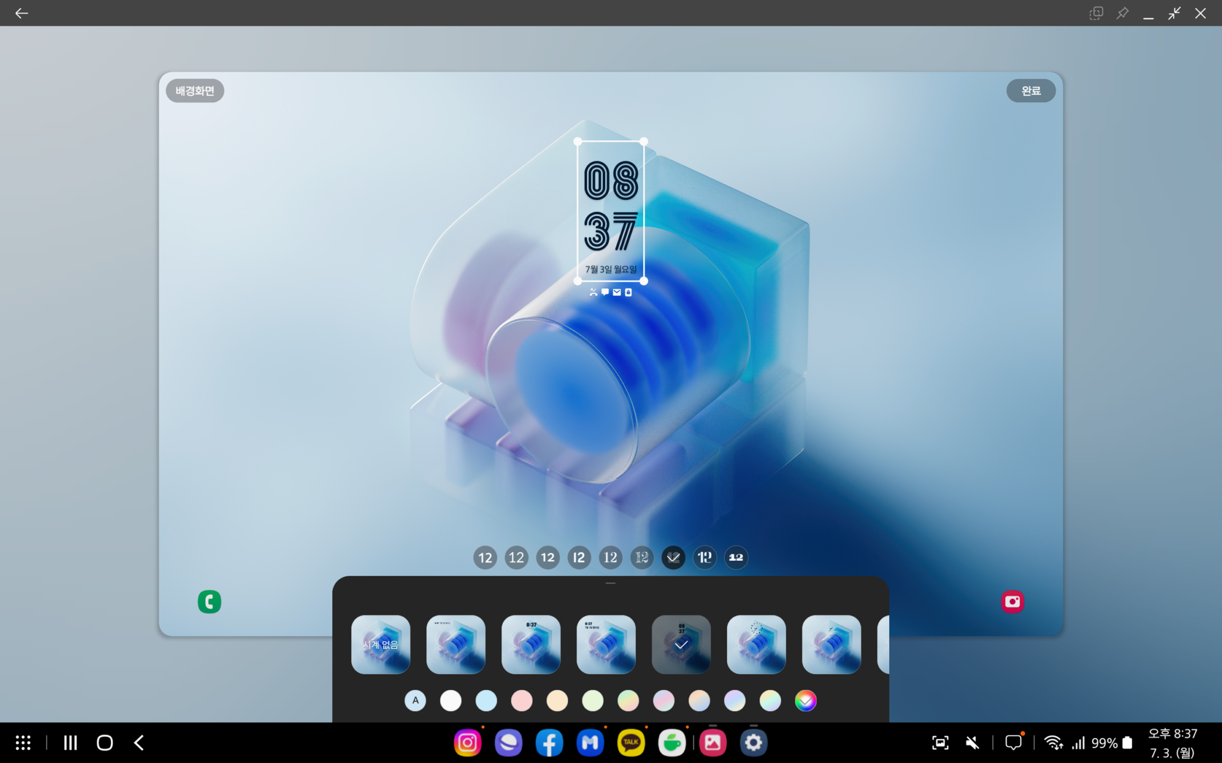Image resolution: width=1222 pixels, height=763 pixels.
Task: Open the Settings app in the taskbar
Action: [754, 743]
